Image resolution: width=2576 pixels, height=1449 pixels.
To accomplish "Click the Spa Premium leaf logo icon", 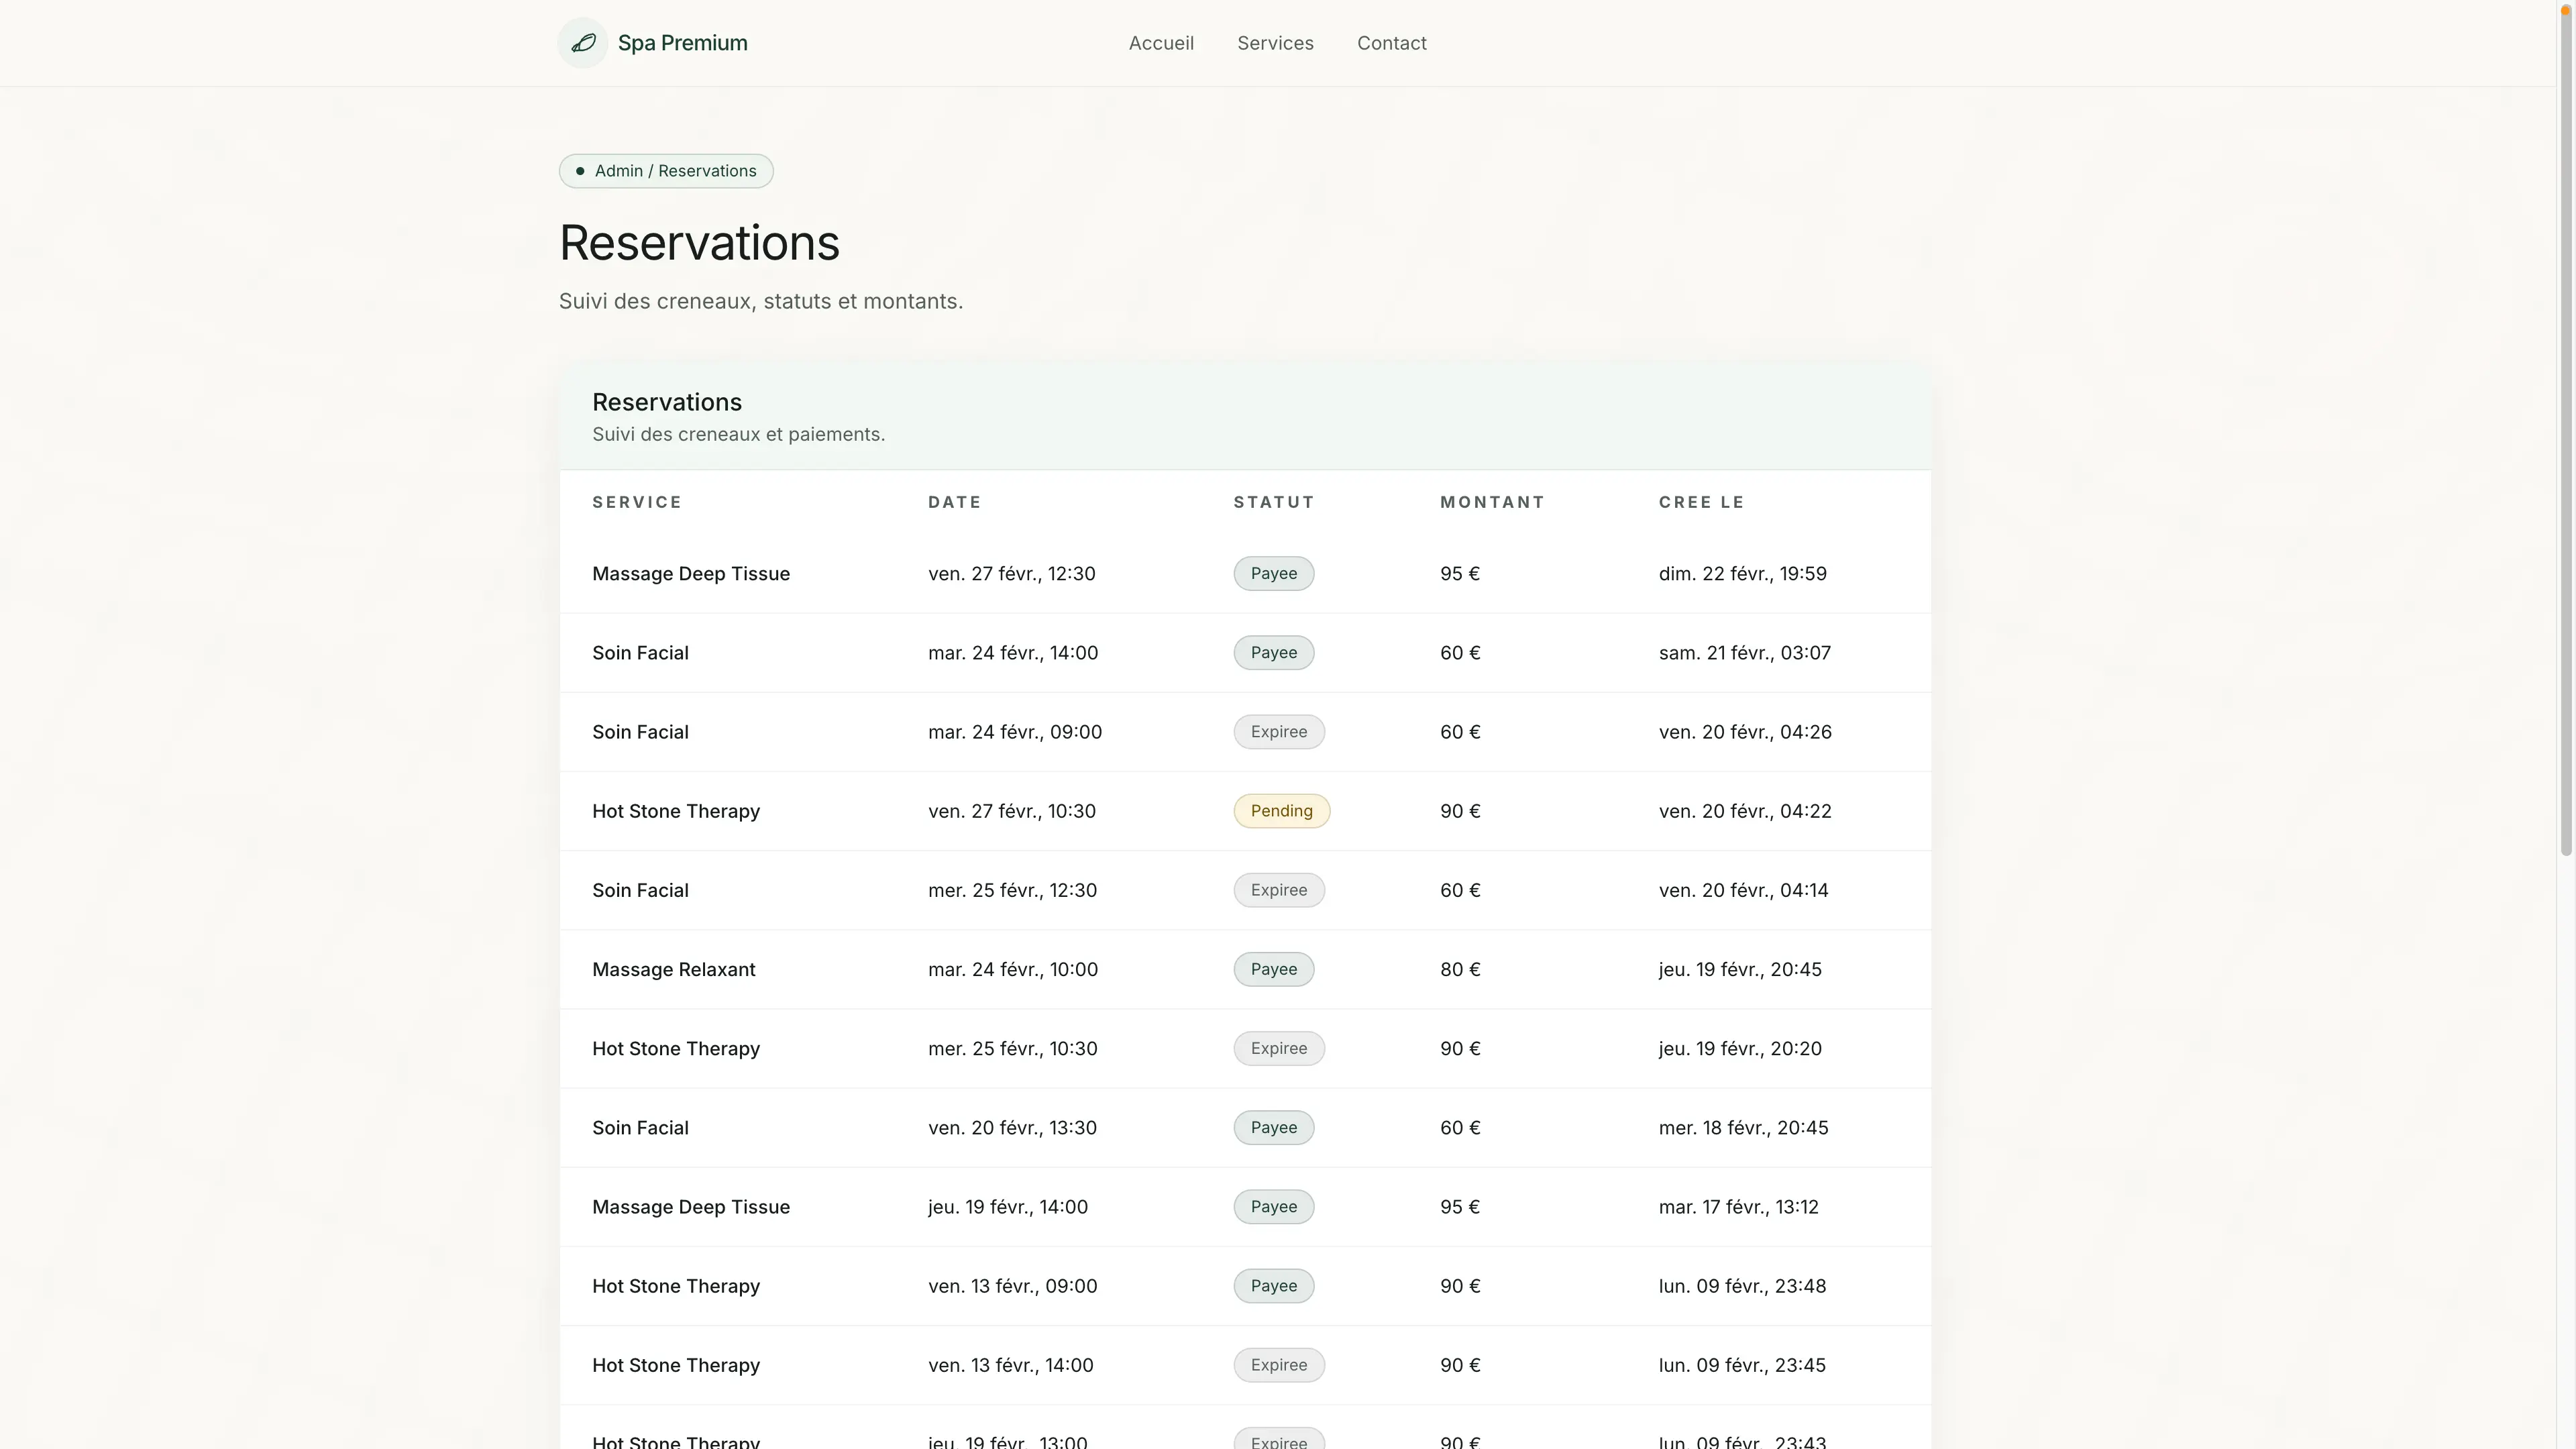I will pyautogui.click(x=583, y=43).
